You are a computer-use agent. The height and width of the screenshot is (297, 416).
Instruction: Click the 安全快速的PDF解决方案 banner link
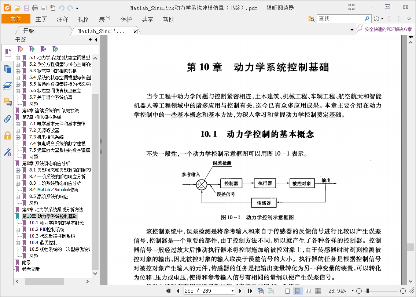coord(388,29)
